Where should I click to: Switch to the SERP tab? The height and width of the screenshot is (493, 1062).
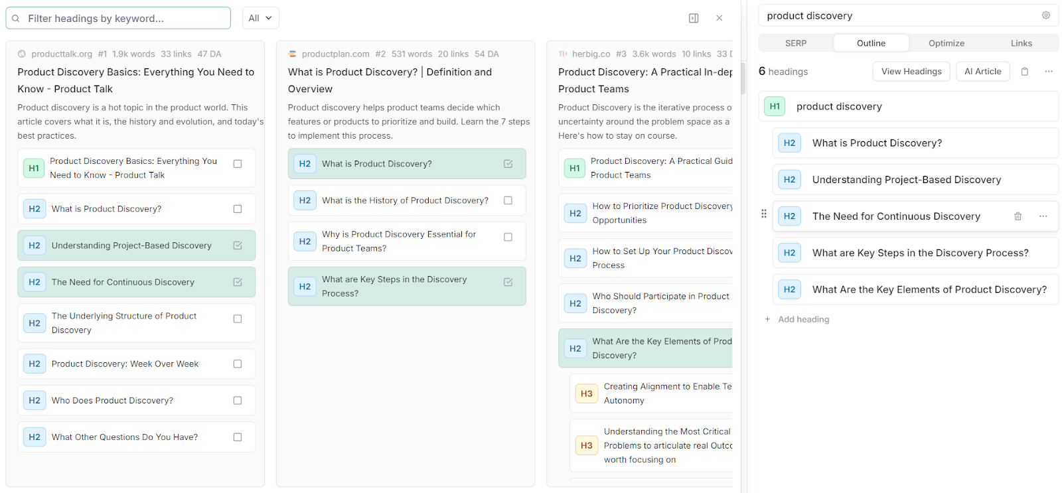click(796, 43)
